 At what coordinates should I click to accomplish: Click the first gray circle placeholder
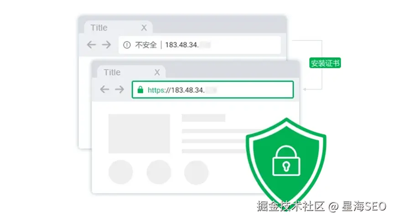tap(121, 172)
